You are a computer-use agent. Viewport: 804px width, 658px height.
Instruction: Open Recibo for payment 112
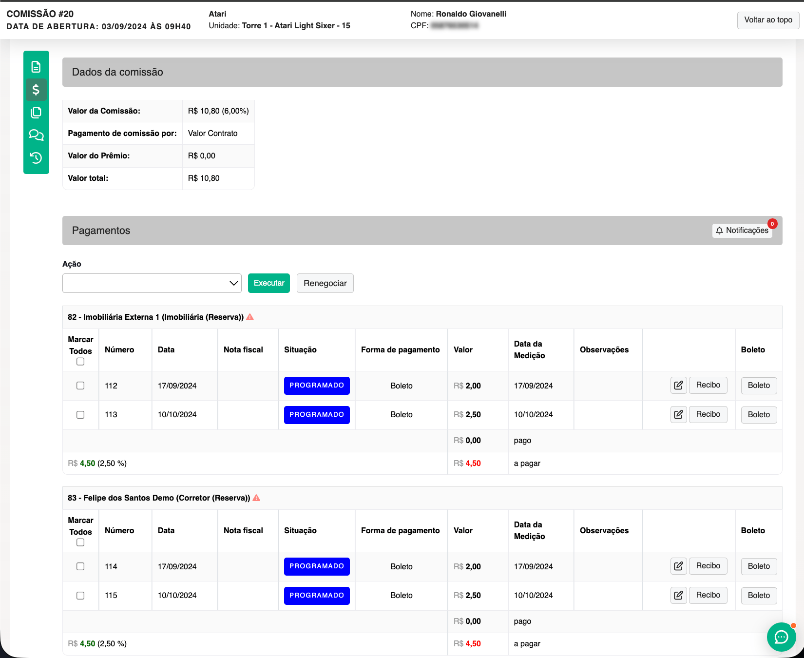click(708, 385)
